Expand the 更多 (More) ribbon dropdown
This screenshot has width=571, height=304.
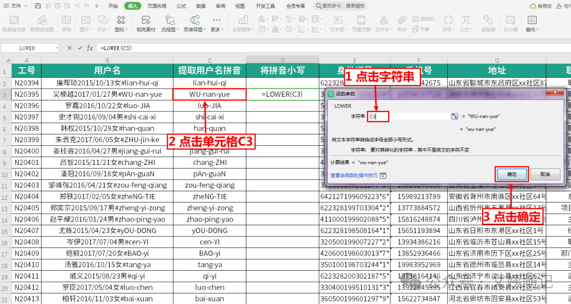point(217,24)
